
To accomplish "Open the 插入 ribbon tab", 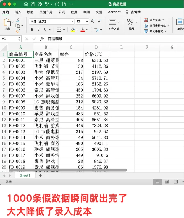I will [18, 12].
